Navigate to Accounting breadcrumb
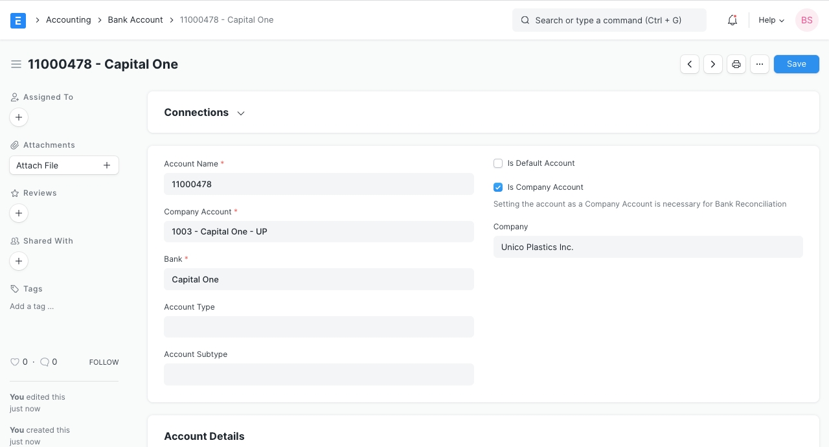Viewport: 829px width, 447px height. coord(68,20)
